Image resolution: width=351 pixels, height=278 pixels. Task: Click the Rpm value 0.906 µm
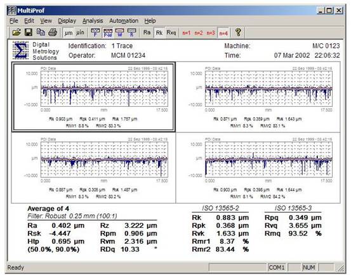pyautogui.click(x=141, y=233)
